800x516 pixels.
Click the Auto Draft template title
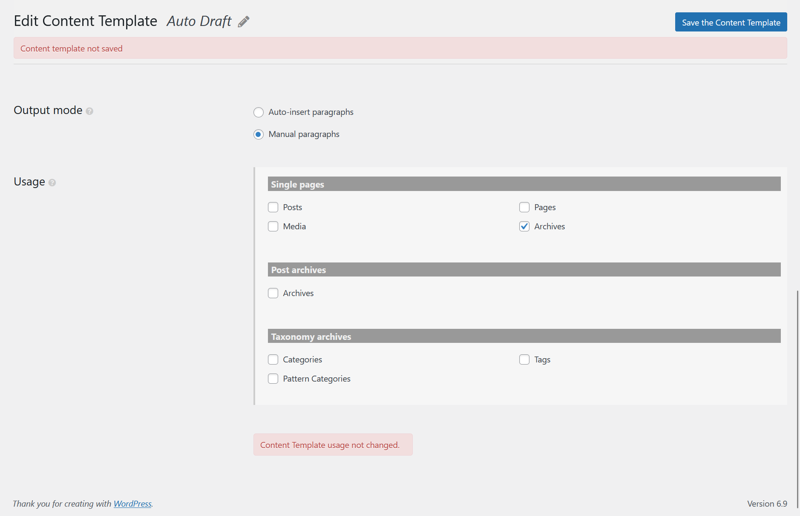click(x=199, y=21)
